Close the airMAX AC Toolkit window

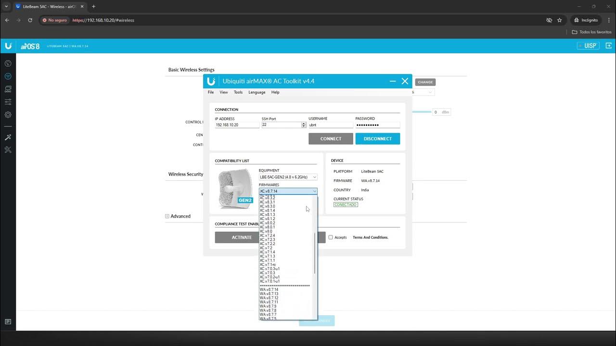click(405, 81)
